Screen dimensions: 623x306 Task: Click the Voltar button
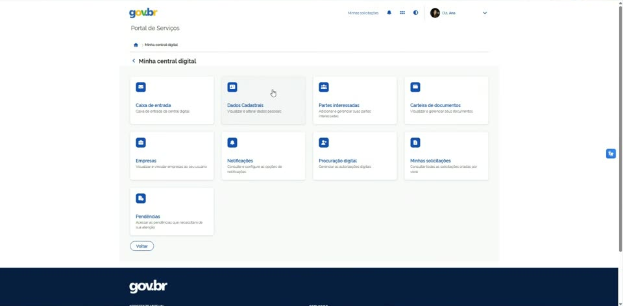[142, 246]
